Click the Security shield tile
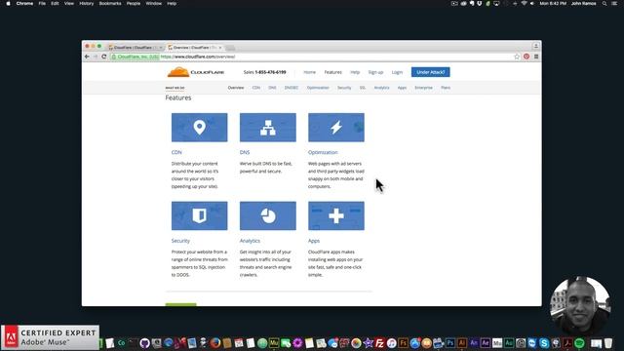This screenshot has width=624, height=351. (199, 215)
